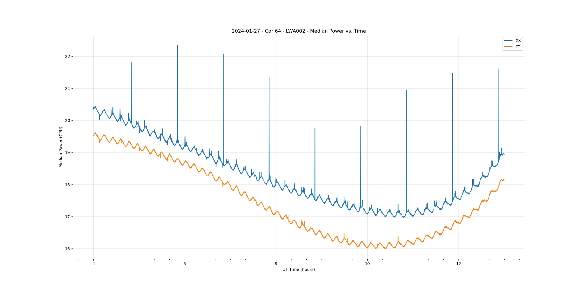Click the blue spike peak just before hour 7
Screen dimensions: 583x291
click(223, 54)
